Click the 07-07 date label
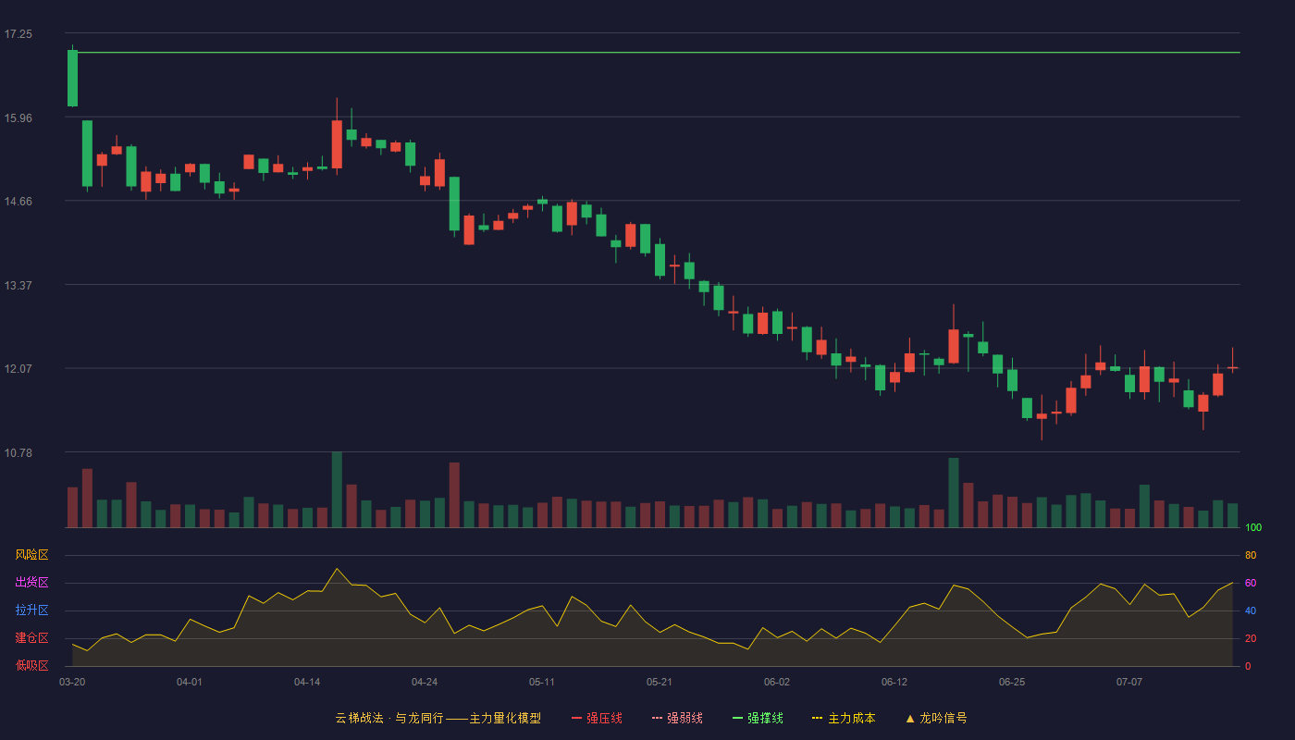This screenshot has height=740, width=1295. 1129,682
